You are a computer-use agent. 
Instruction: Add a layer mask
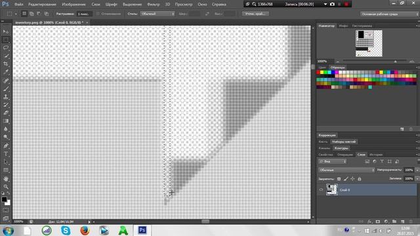point(378,222)
